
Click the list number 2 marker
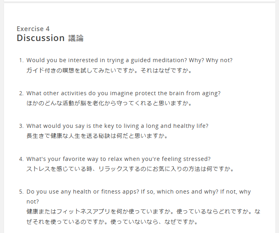point(21,94)
